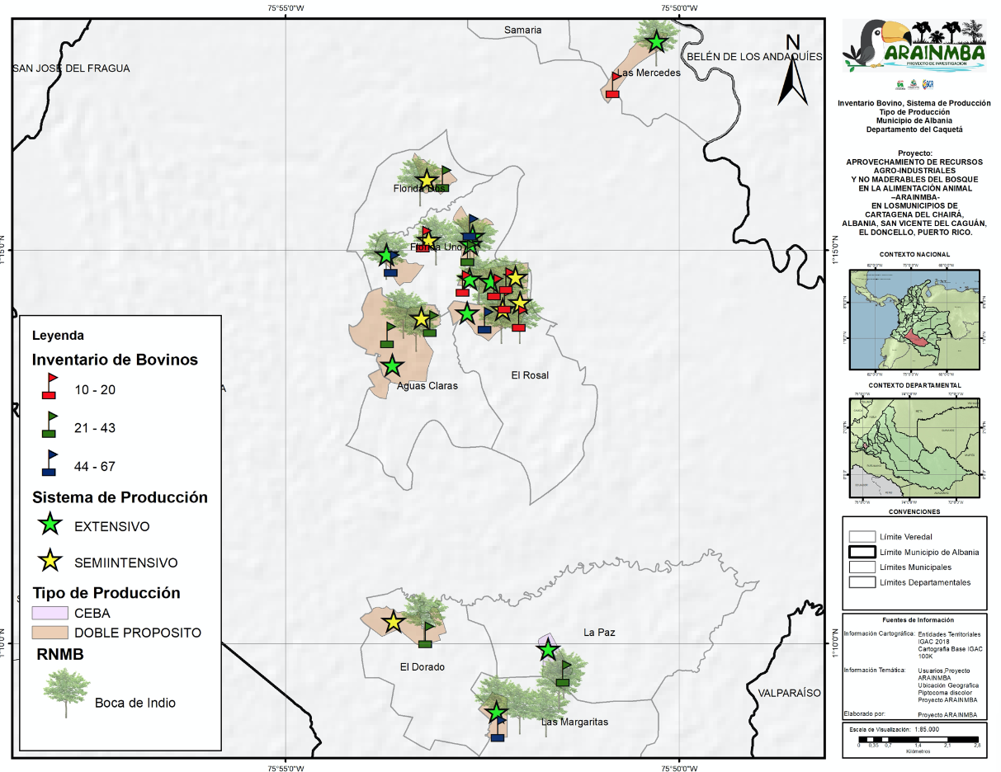Click the red flag icon for 10 - 20
This screenshot has width=1001, height=772.
[x=50, y=386]
